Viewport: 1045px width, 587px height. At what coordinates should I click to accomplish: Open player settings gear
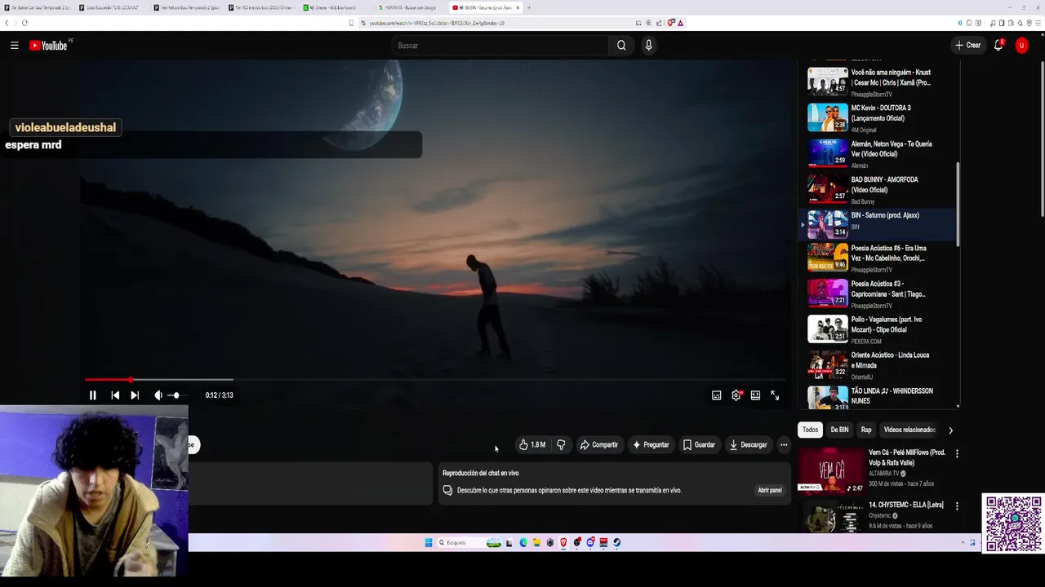click(x=736, y=395)
